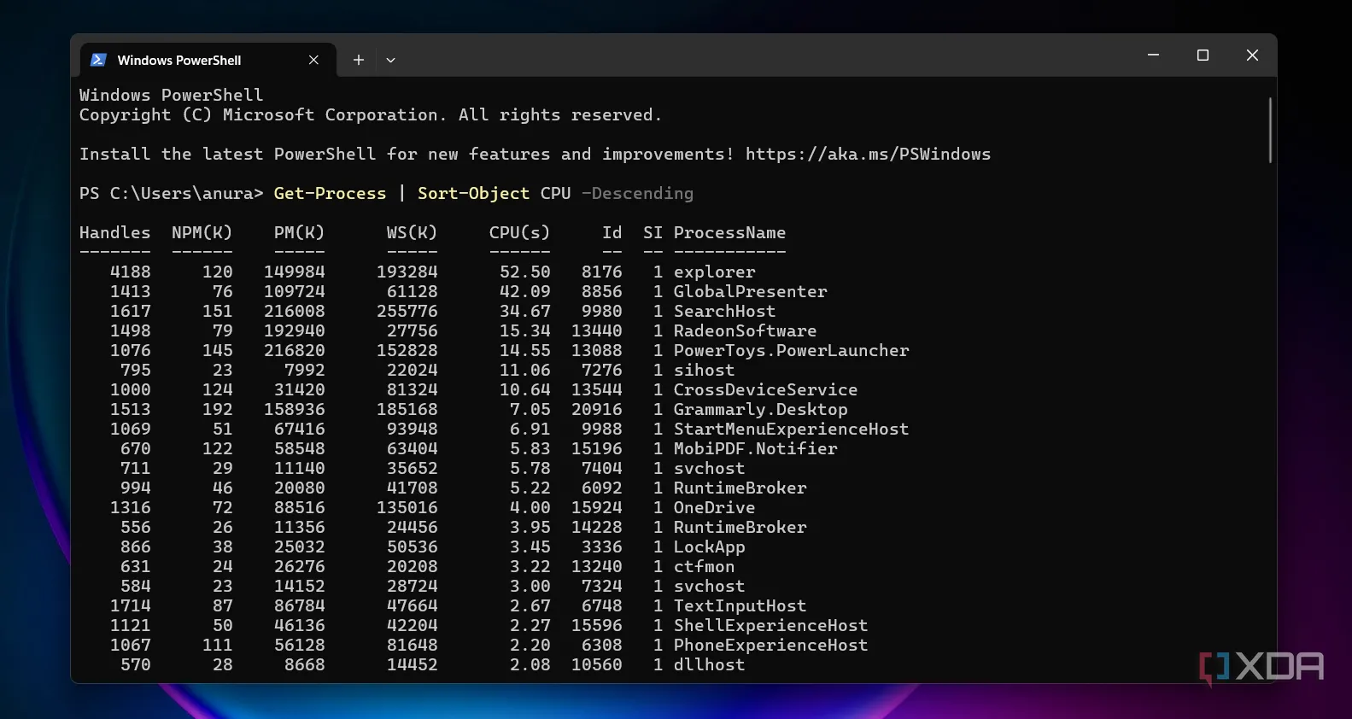Click svchost with Id 7404
The height and width of the screenshot is (719, 1352).
(709, 469)
